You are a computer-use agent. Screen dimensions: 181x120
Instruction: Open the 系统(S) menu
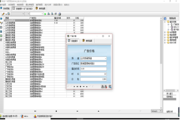(67, 5)
